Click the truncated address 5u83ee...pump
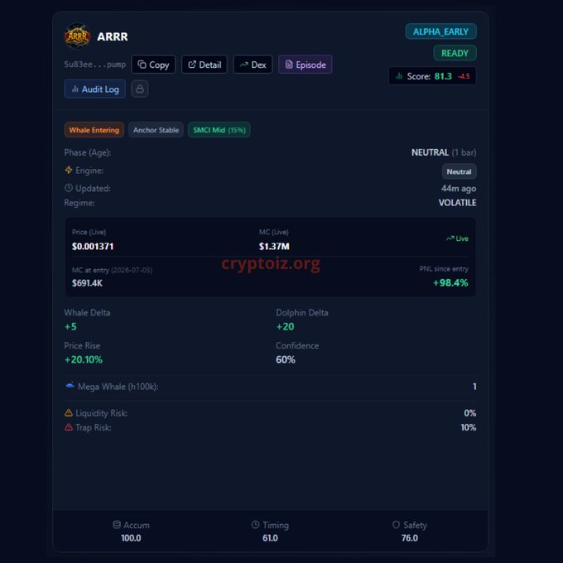 point(94,65)
